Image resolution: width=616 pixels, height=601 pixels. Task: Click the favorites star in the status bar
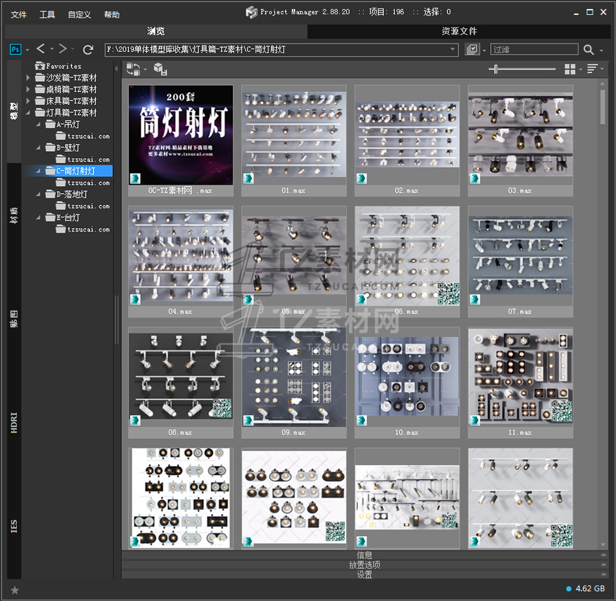[15, 590]
